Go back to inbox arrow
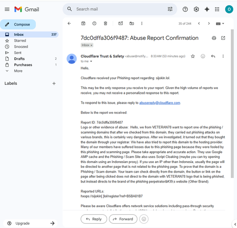 tap(69, 24)
